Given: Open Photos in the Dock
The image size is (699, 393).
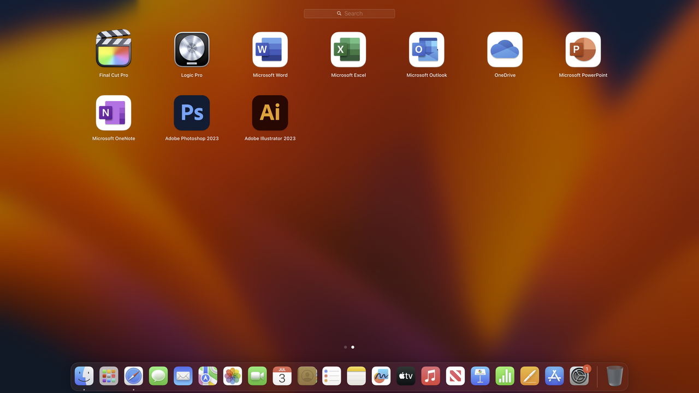Looking at the screenshot, I should (233, 376).
